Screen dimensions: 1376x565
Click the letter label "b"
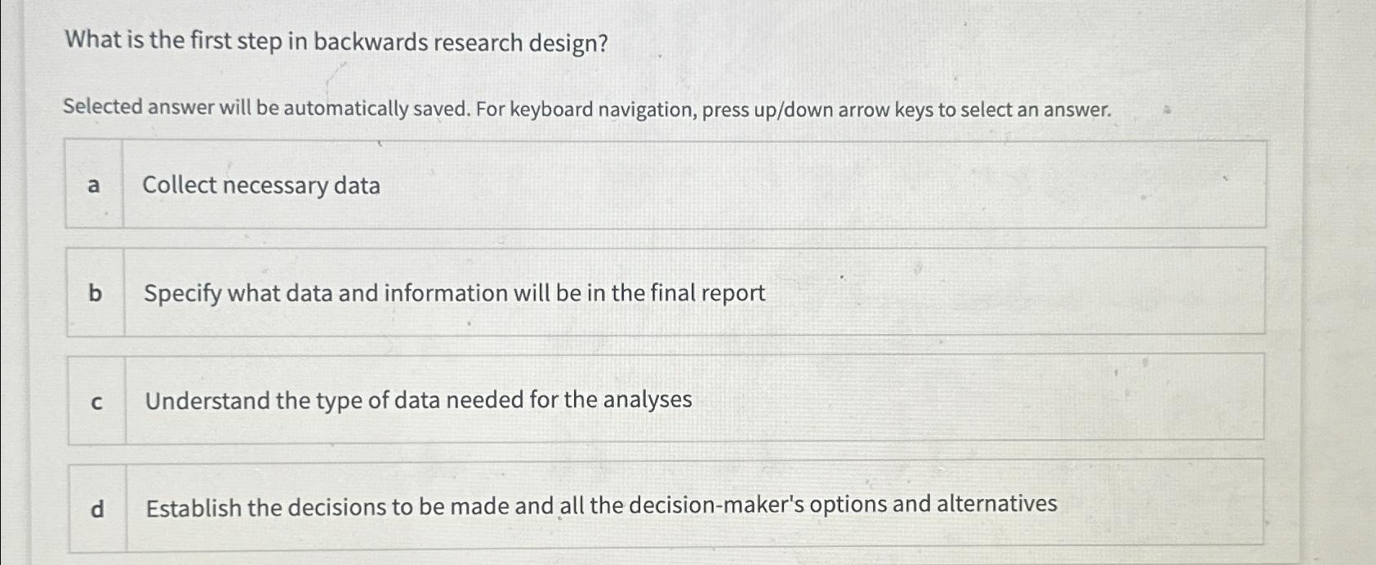click(96, 294)
